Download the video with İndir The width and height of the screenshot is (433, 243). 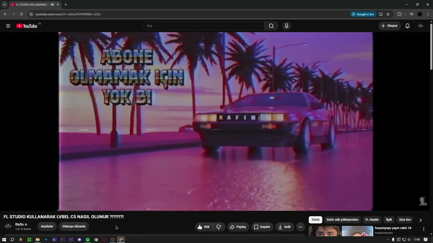284,227
